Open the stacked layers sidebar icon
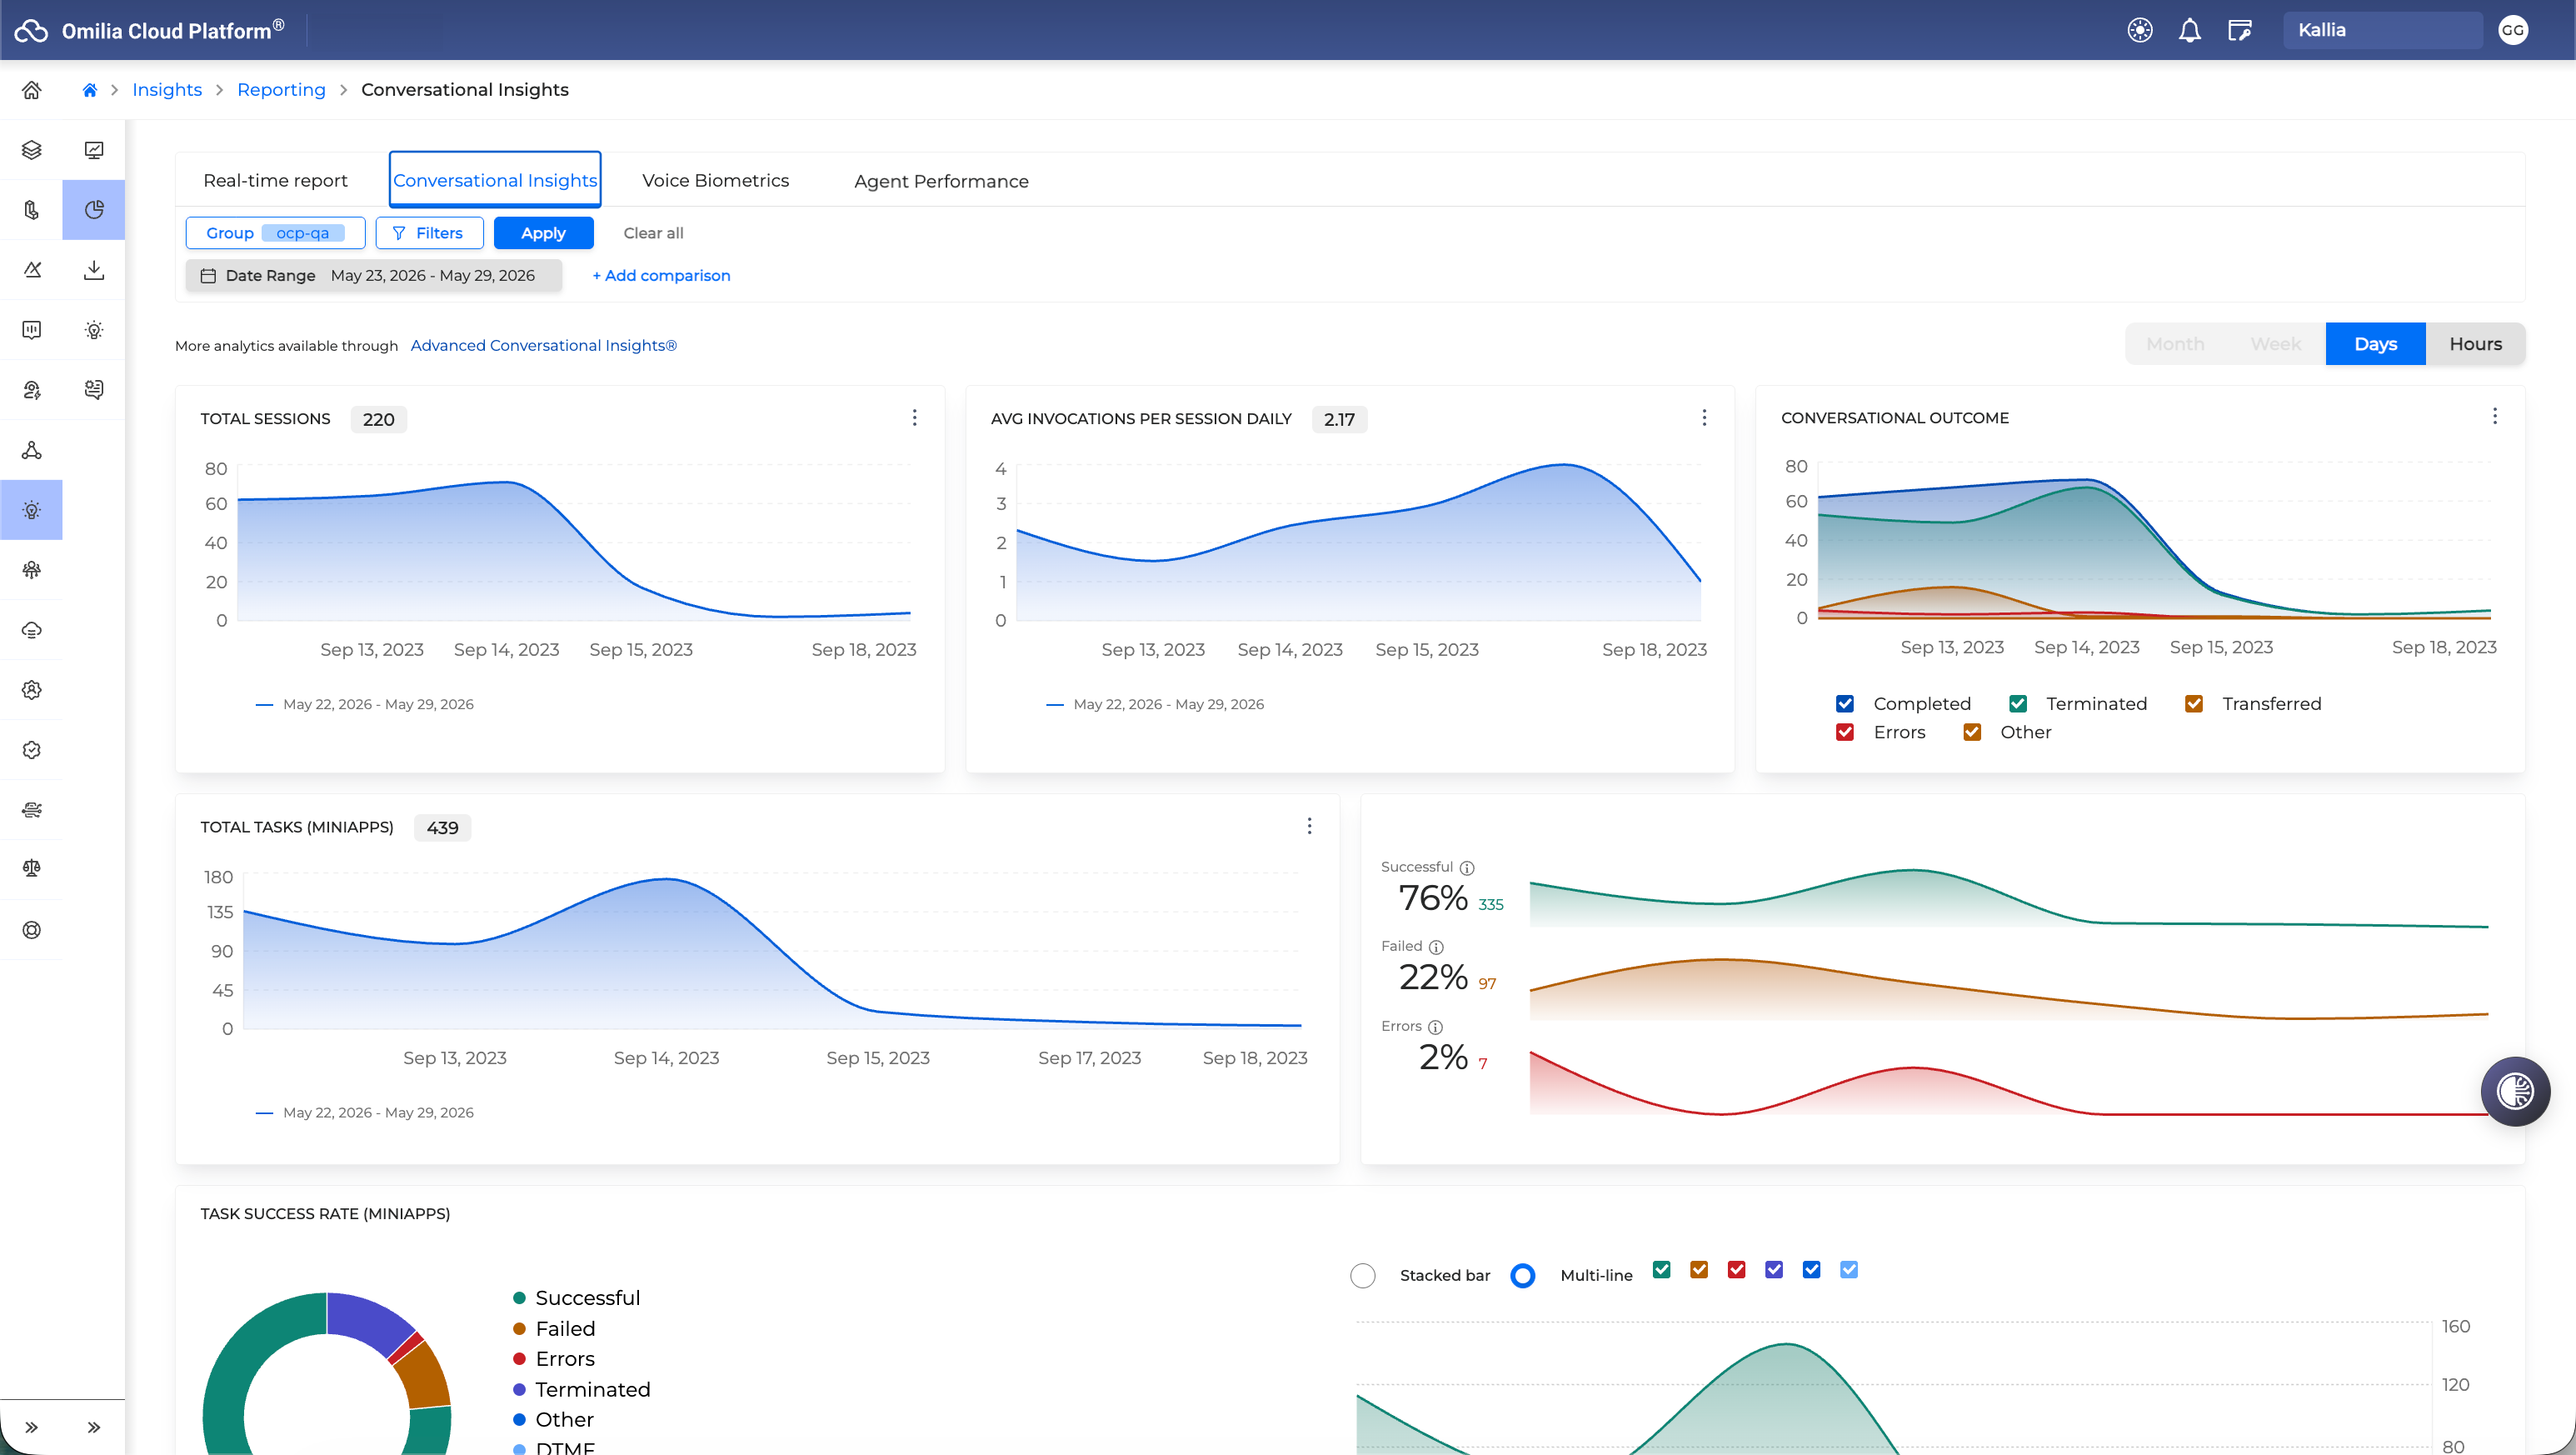Viewport: 2576px width, 1455px height. 32,150
